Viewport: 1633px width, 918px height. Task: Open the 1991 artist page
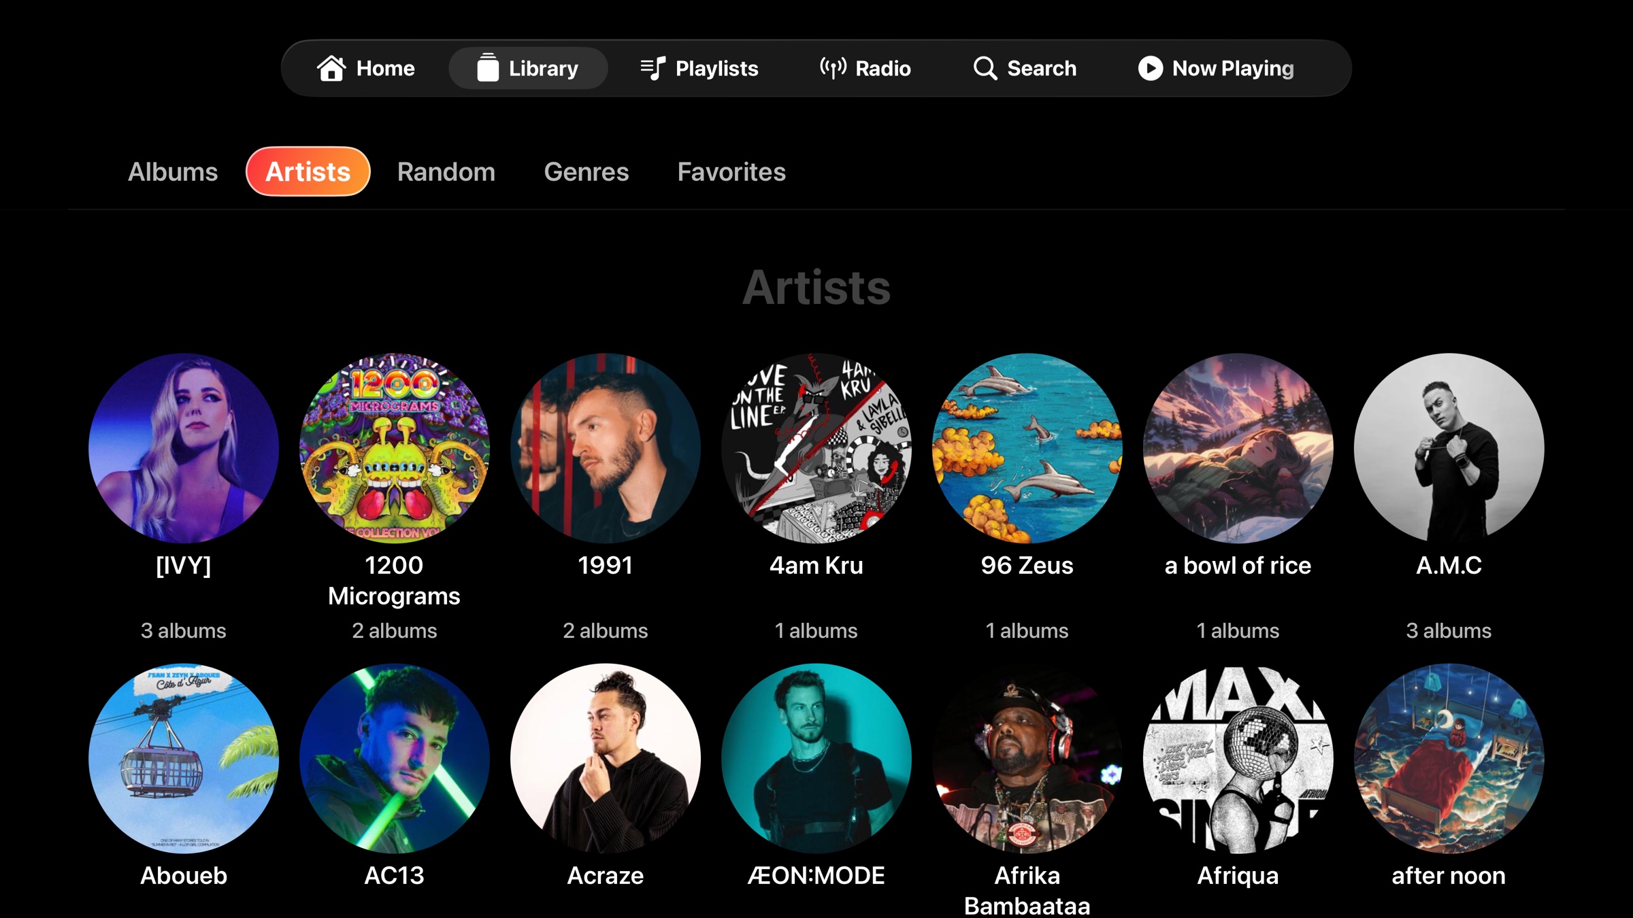pyautogui.click(x=606, y=447)
